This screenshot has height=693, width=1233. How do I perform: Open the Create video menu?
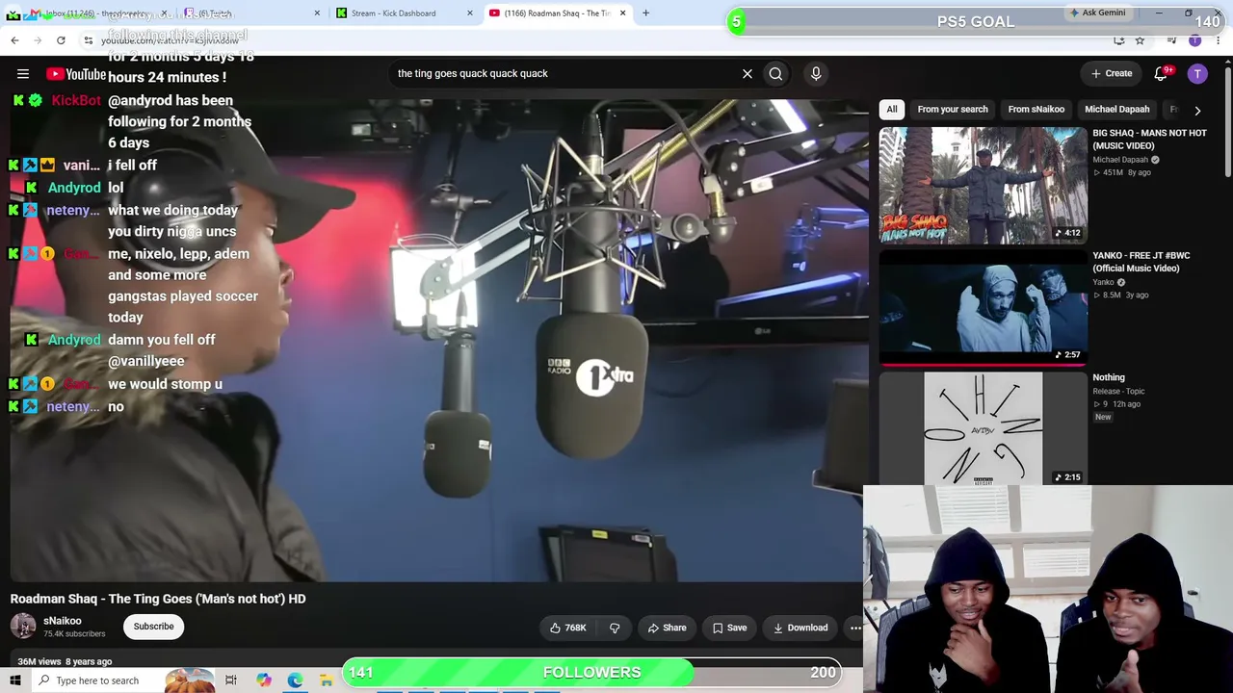(1111, 73)
